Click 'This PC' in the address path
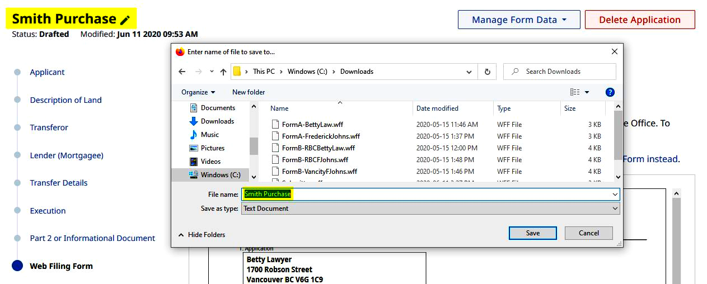This screenshot has height=284, width=707. (x=264, y=72)
